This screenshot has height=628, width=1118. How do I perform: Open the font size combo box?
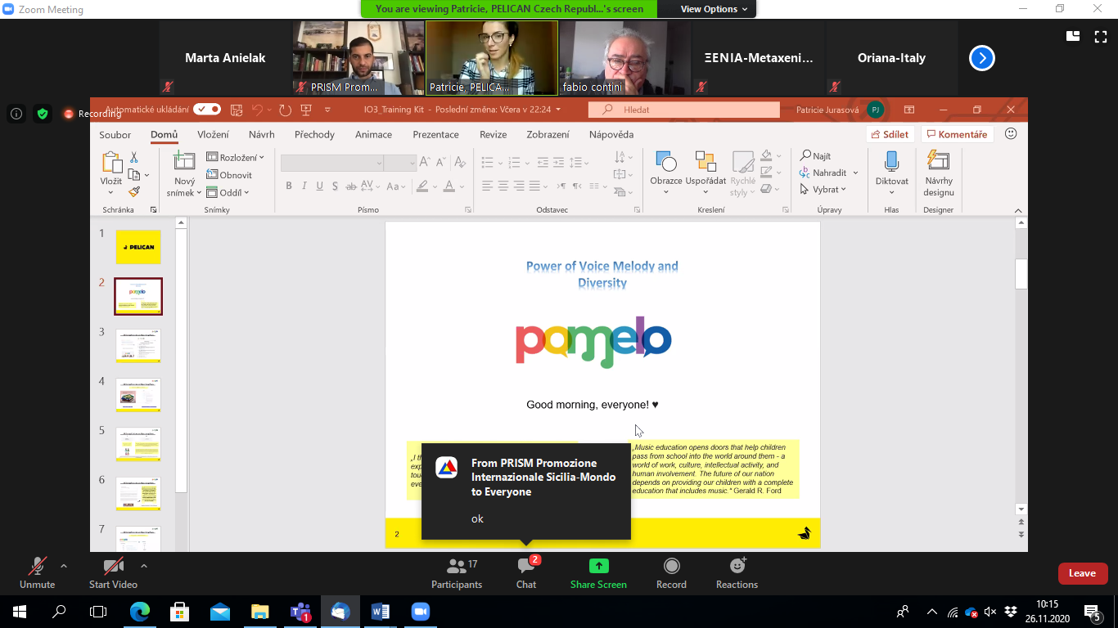[x=401, y=163]
